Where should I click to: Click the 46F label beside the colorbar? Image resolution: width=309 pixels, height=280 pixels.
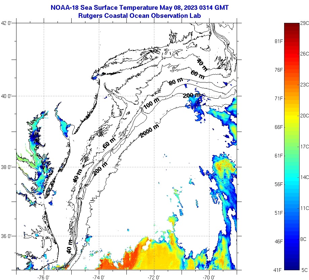279,241
